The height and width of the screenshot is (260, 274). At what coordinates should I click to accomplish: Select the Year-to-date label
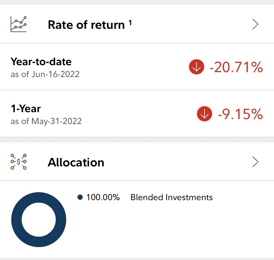41,62
